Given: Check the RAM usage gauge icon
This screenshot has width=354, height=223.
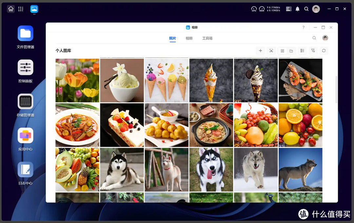Looking at the screenshot, I should click(262, 9).
